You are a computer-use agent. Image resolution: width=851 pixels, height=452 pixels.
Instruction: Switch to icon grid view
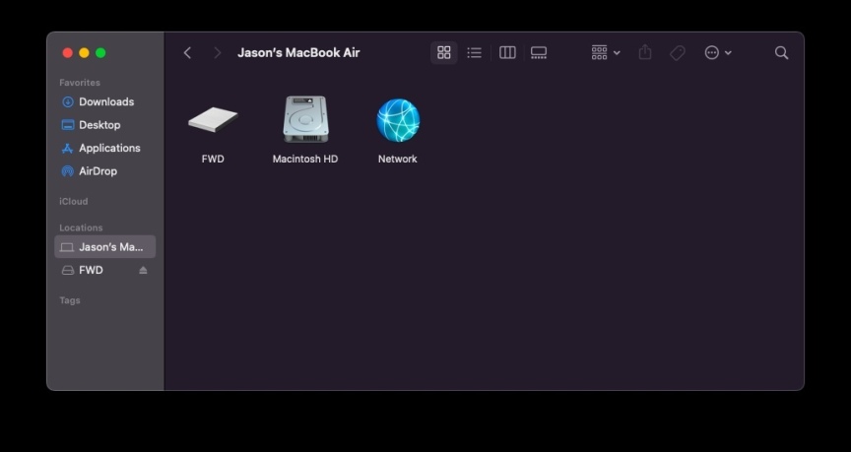pos(444,52)
